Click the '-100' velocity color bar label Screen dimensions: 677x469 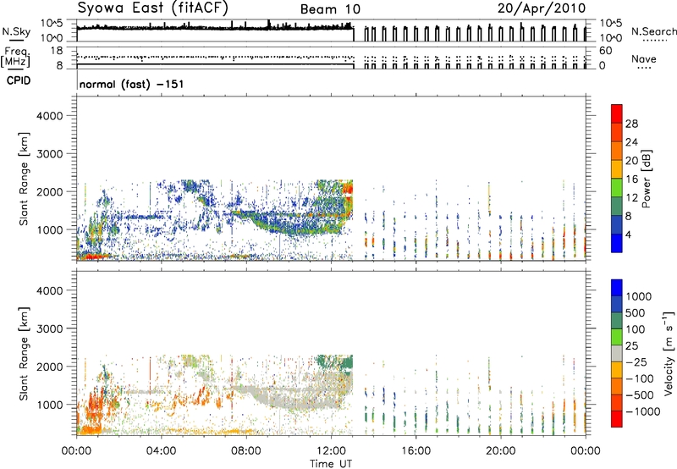pyautogui.click(x=640, y=378)
